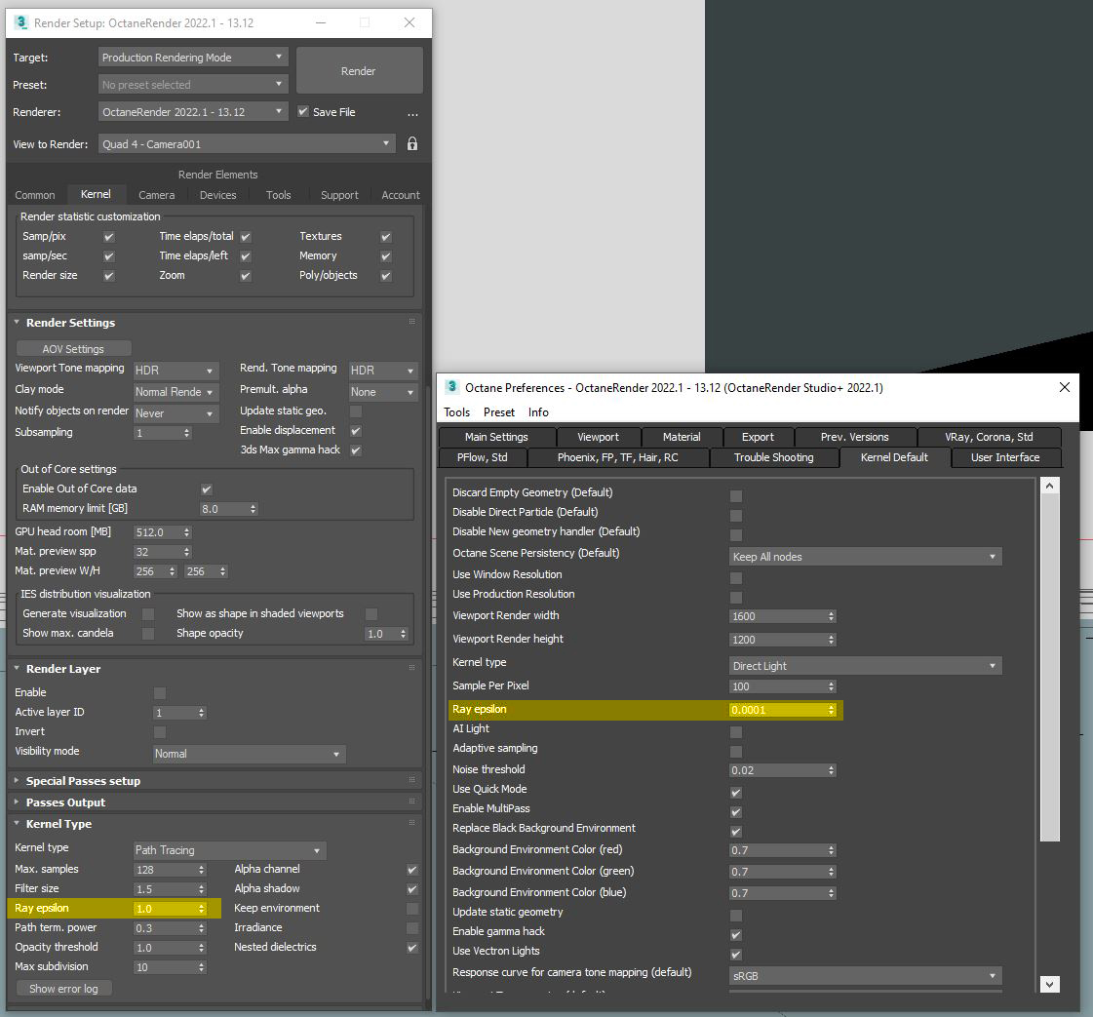Open the View to Render dropdown
Viewport: 1093px width, 1017px height.
(247, 143)
